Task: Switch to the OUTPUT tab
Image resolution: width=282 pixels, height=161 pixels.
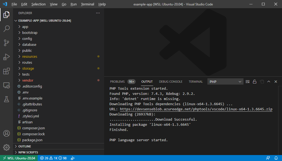Action: (x=147, y=82)
